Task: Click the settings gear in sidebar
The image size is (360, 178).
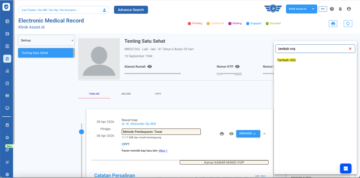Action: click(x=7, y=175)
